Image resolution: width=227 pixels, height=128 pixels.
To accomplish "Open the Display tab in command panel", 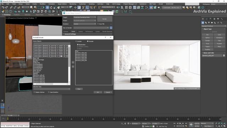I will tap(218, 19).
